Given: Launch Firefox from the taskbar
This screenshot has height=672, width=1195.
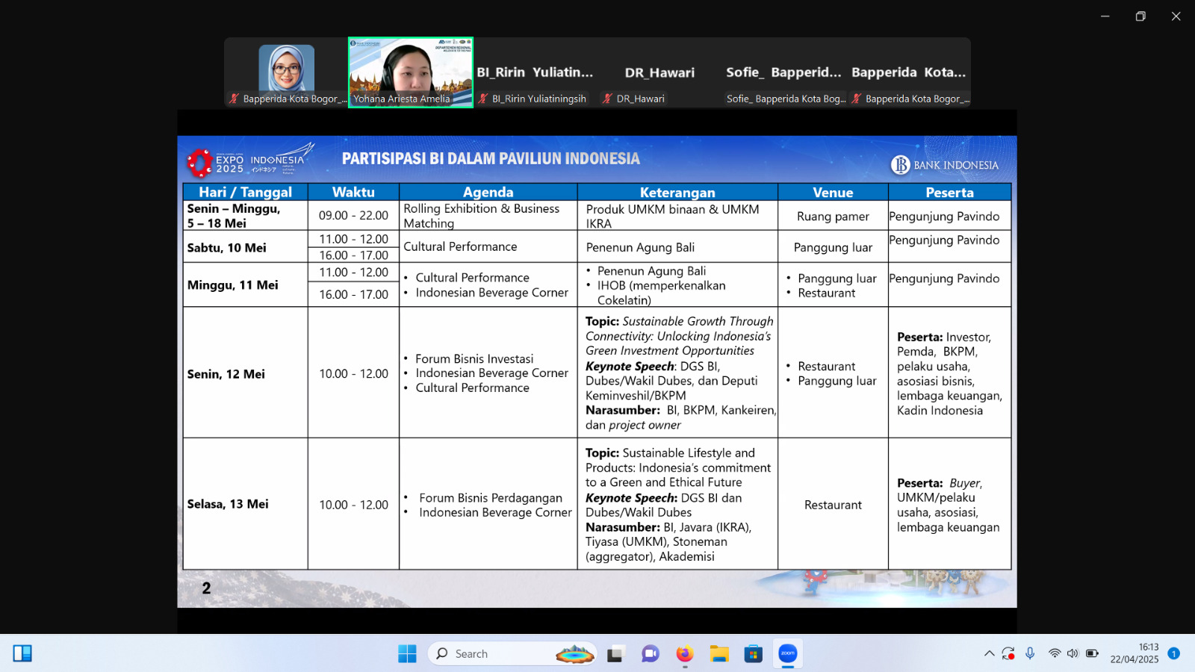Looking at the screenshot, I should point(684,654).
